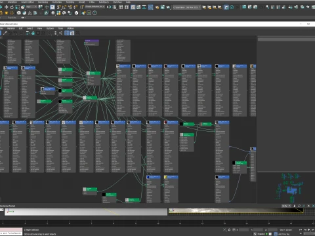
Task: Select the Scale tool in main toolbar
Action: 17,7
